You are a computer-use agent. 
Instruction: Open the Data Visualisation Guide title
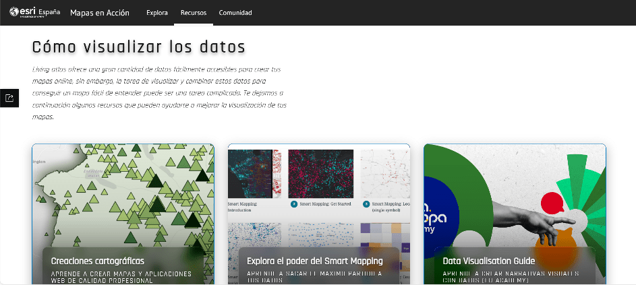[x=489, y=261]
